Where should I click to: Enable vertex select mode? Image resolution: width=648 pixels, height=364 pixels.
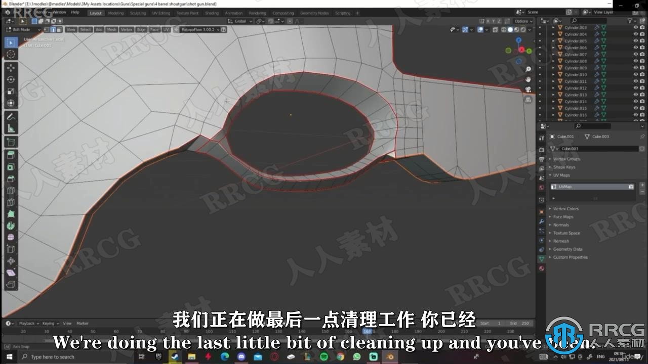point(47,29)
